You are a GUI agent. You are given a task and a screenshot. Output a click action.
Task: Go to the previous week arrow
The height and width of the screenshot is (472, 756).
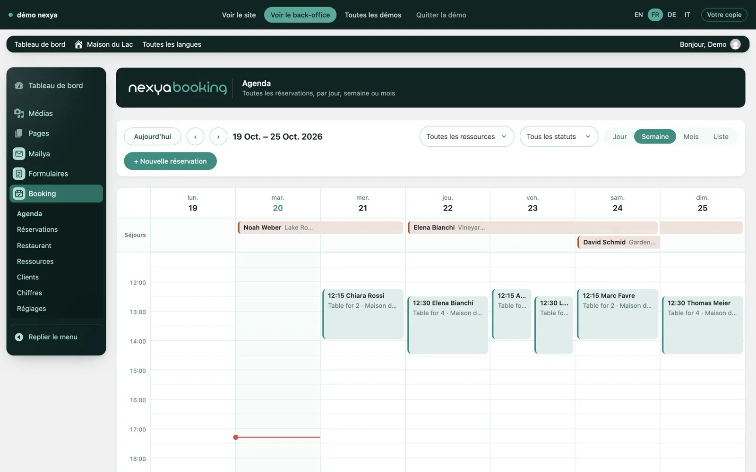coord(195,136)
